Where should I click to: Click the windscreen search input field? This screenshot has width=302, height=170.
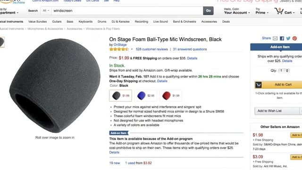(127, 10)
